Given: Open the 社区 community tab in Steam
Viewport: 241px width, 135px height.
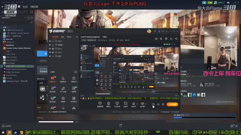Looking at the screenshot, I should tap(25, 7).
